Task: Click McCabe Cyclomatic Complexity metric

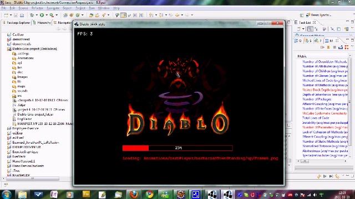Action: point(324,113)
